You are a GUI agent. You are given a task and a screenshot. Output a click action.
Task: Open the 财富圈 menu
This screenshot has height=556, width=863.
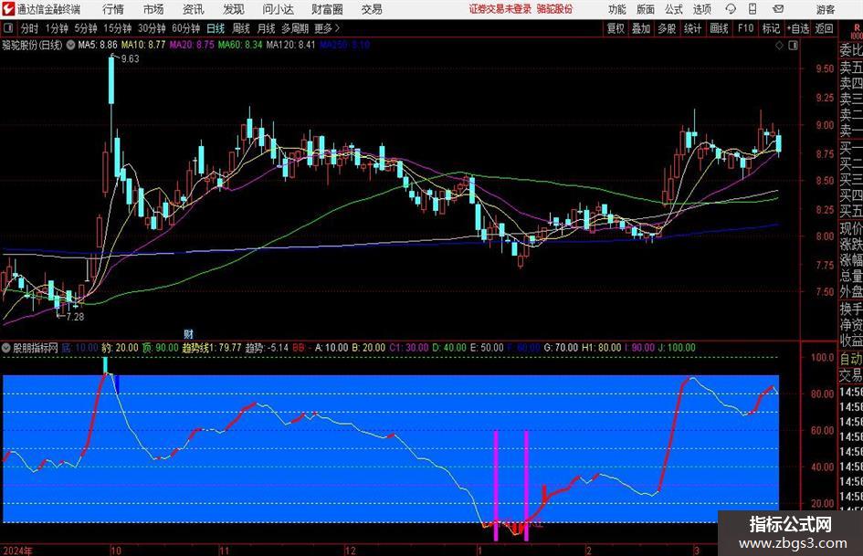pos(327,9)
